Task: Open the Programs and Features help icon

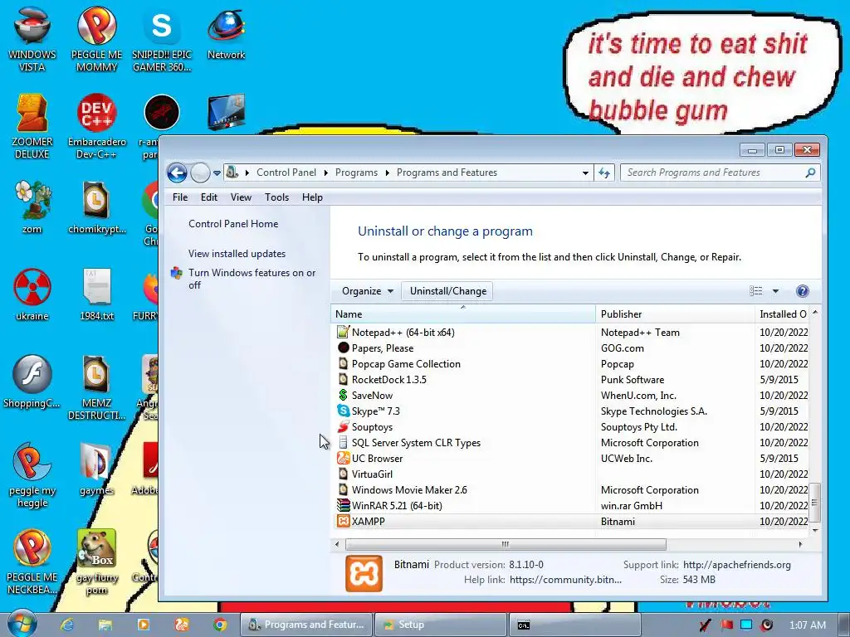Action: click(803, 291)
